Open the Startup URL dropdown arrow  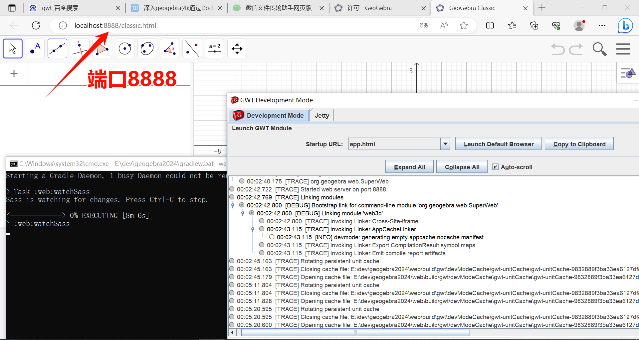coord(445,144)
